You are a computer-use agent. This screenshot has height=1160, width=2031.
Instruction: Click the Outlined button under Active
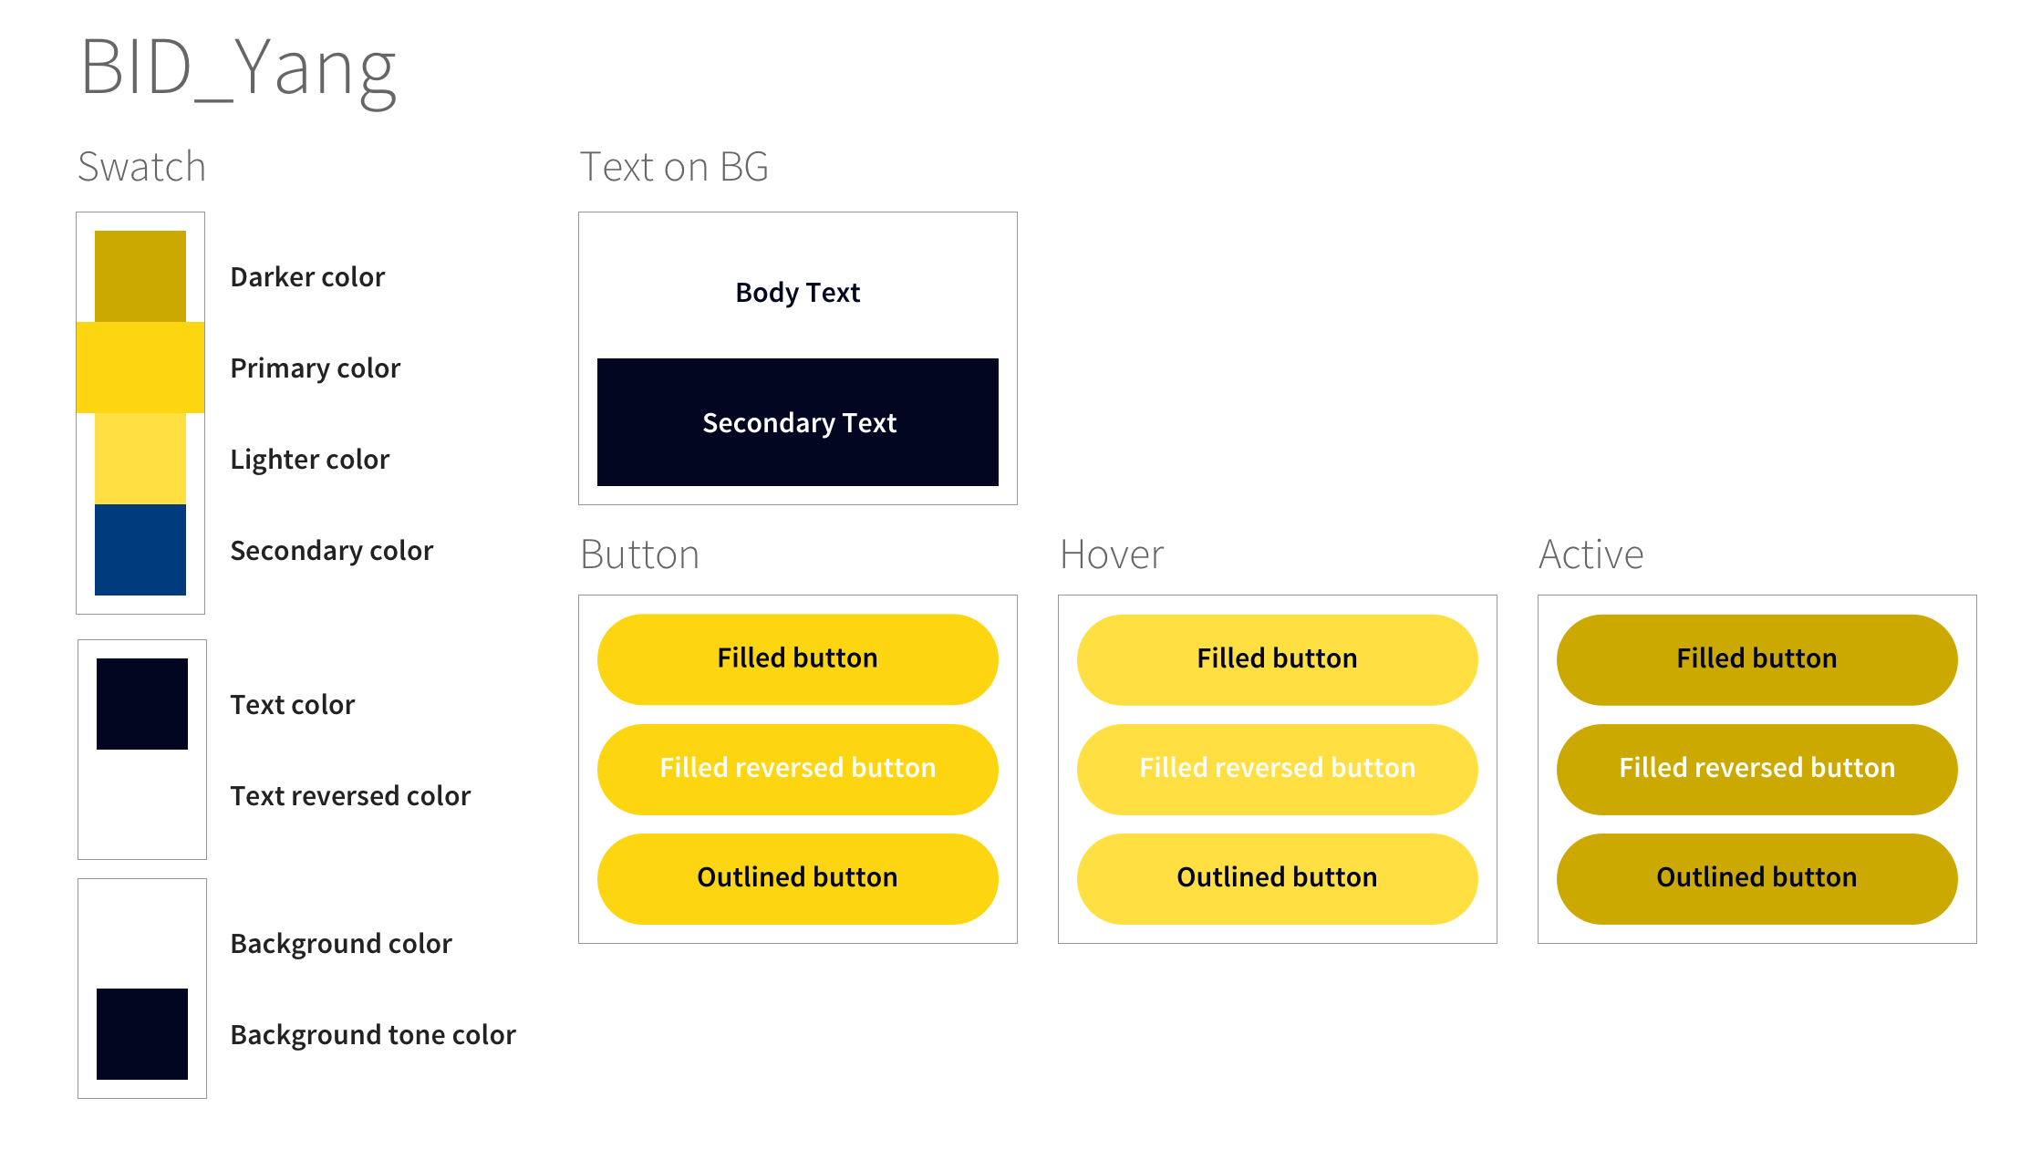(1757, 878)
